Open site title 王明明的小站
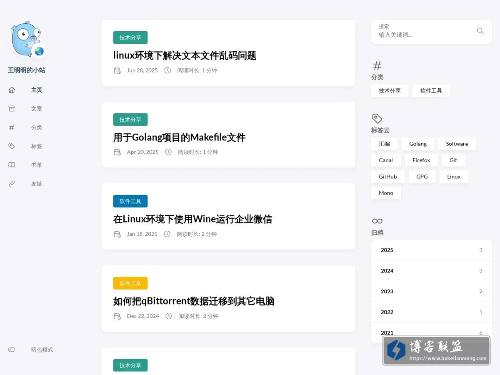The image size is (500, 375). coord(27,70)
